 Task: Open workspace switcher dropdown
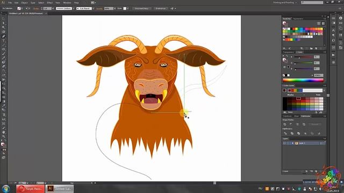point(285,3)
